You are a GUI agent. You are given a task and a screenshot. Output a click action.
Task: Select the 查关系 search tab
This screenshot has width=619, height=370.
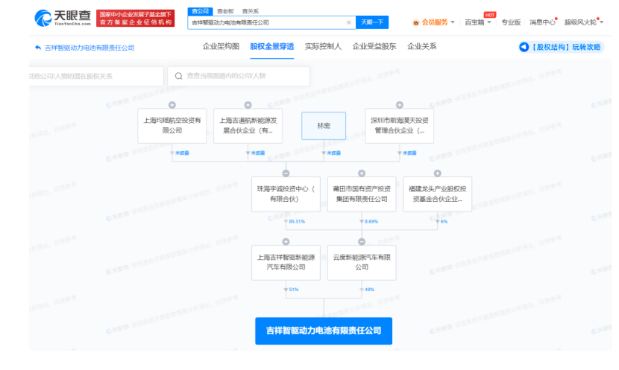[251, 11]
